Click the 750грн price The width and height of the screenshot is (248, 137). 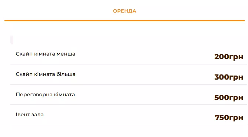[x=229, y=117]
